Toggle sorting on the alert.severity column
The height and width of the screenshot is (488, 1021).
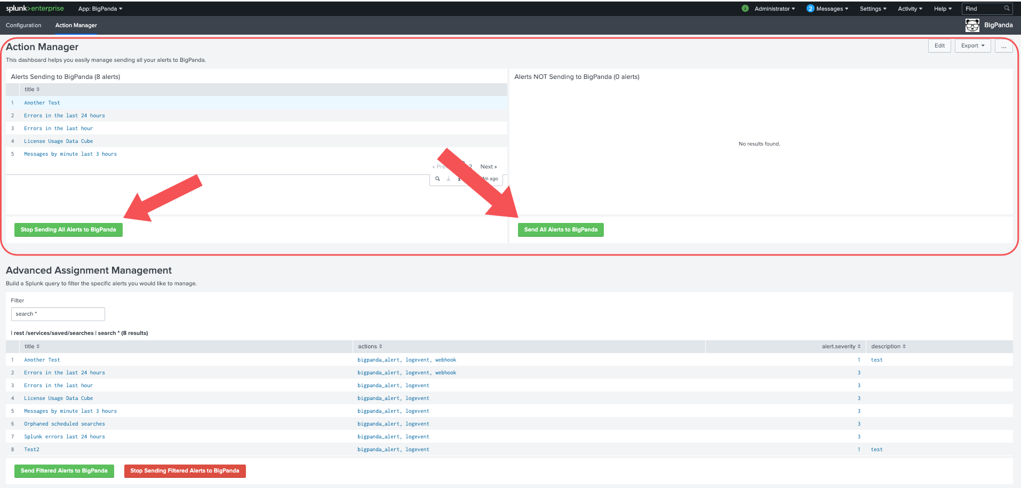tap(842, 346)
